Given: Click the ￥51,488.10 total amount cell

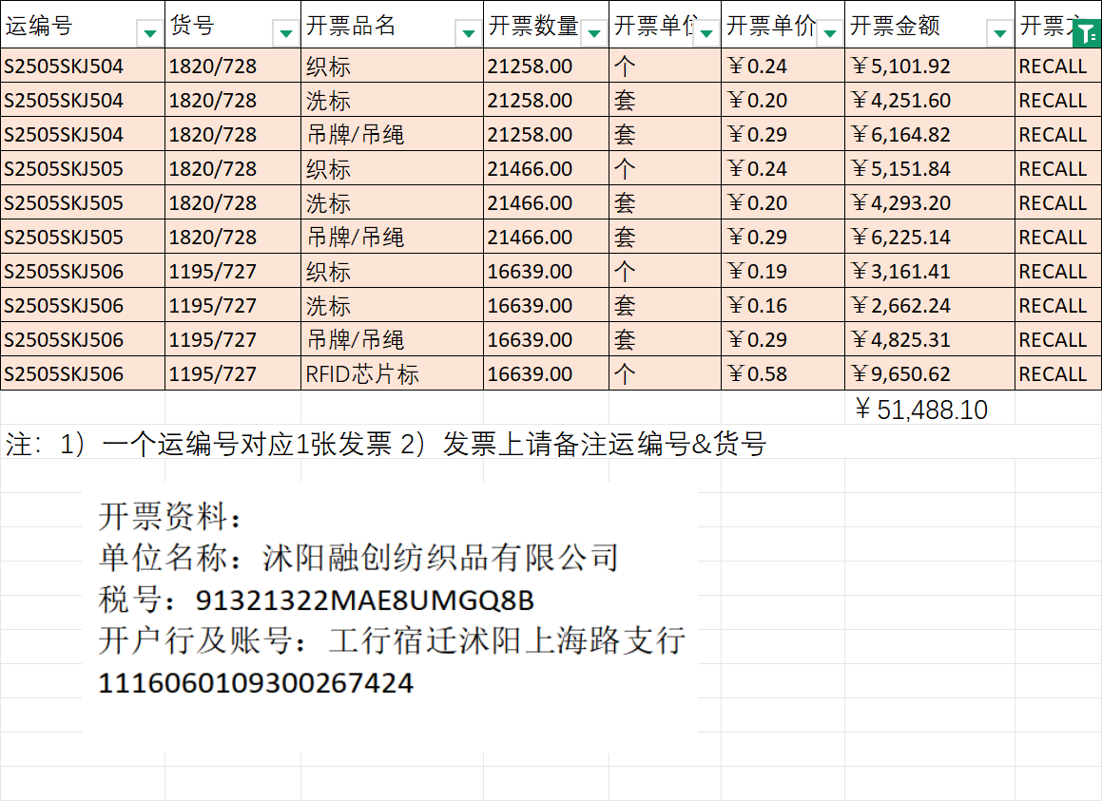Looking at the screenshot, I should pyautogui.click(x=921, y=410).
